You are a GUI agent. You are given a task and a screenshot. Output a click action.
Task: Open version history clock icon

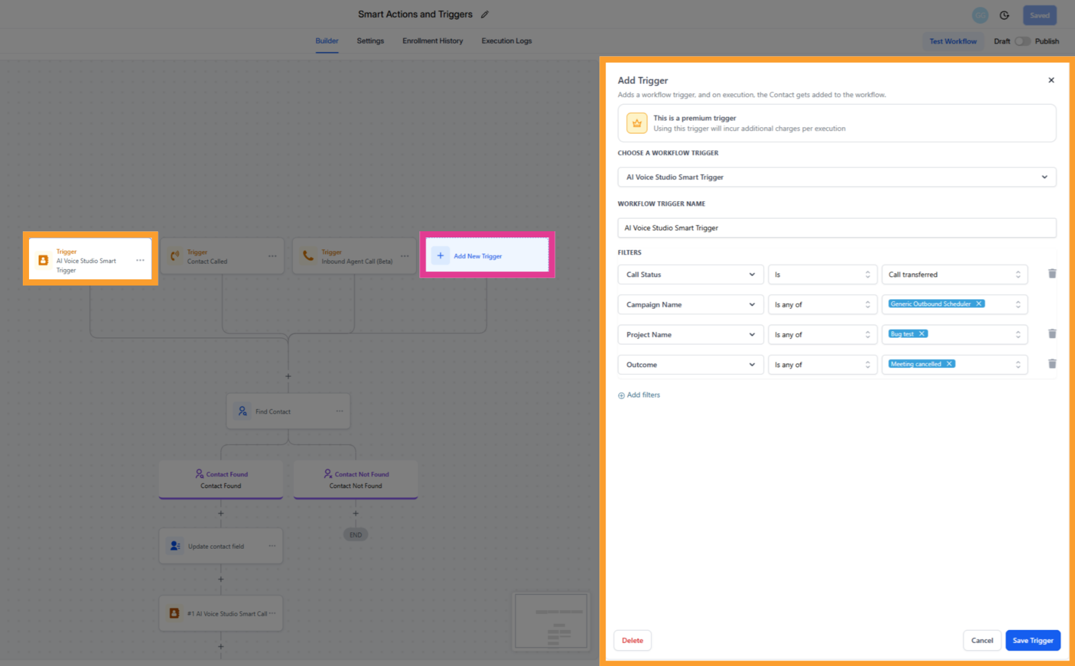pos(1004,15)
